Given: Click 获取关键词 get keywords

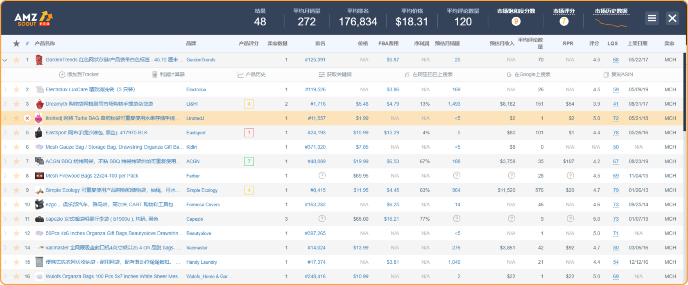Looking at the screenshot, I should tap(335, 75).
